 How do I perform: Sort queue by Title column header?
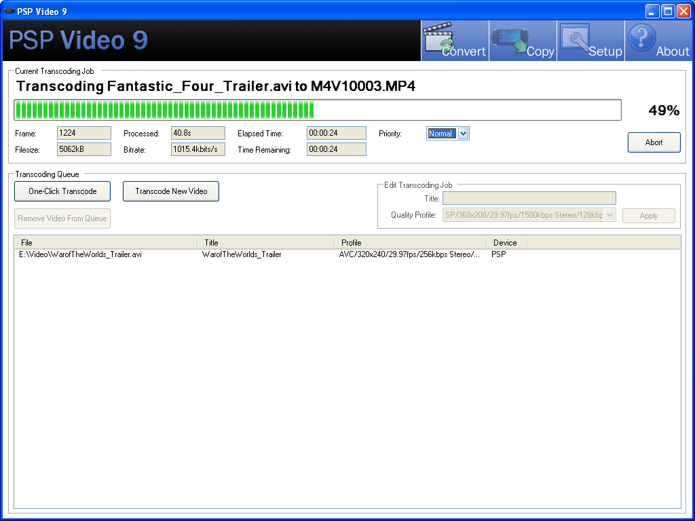[265, 242]
